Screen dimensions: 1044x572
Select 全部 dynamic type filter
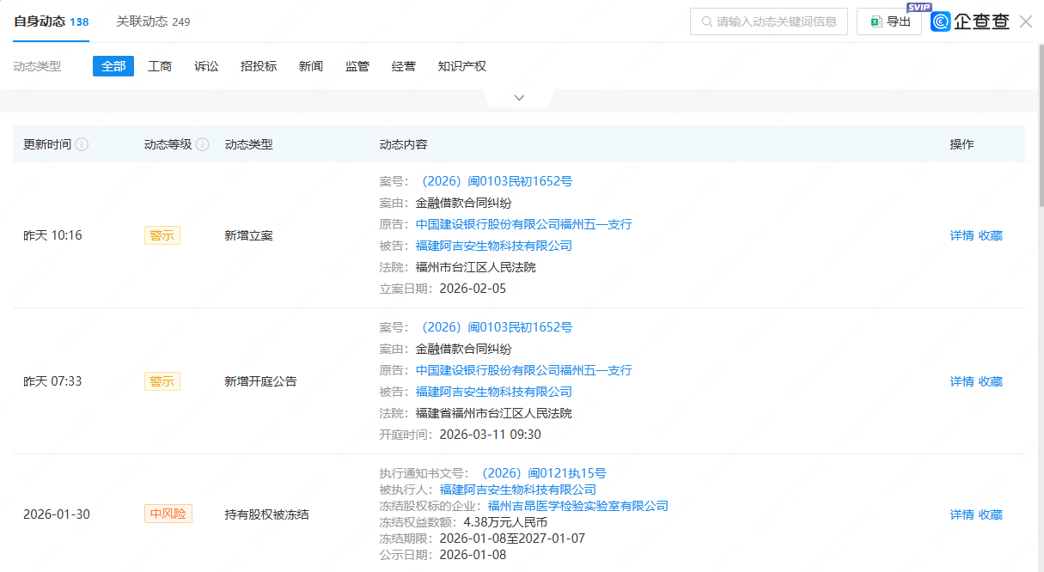point(113,66)
